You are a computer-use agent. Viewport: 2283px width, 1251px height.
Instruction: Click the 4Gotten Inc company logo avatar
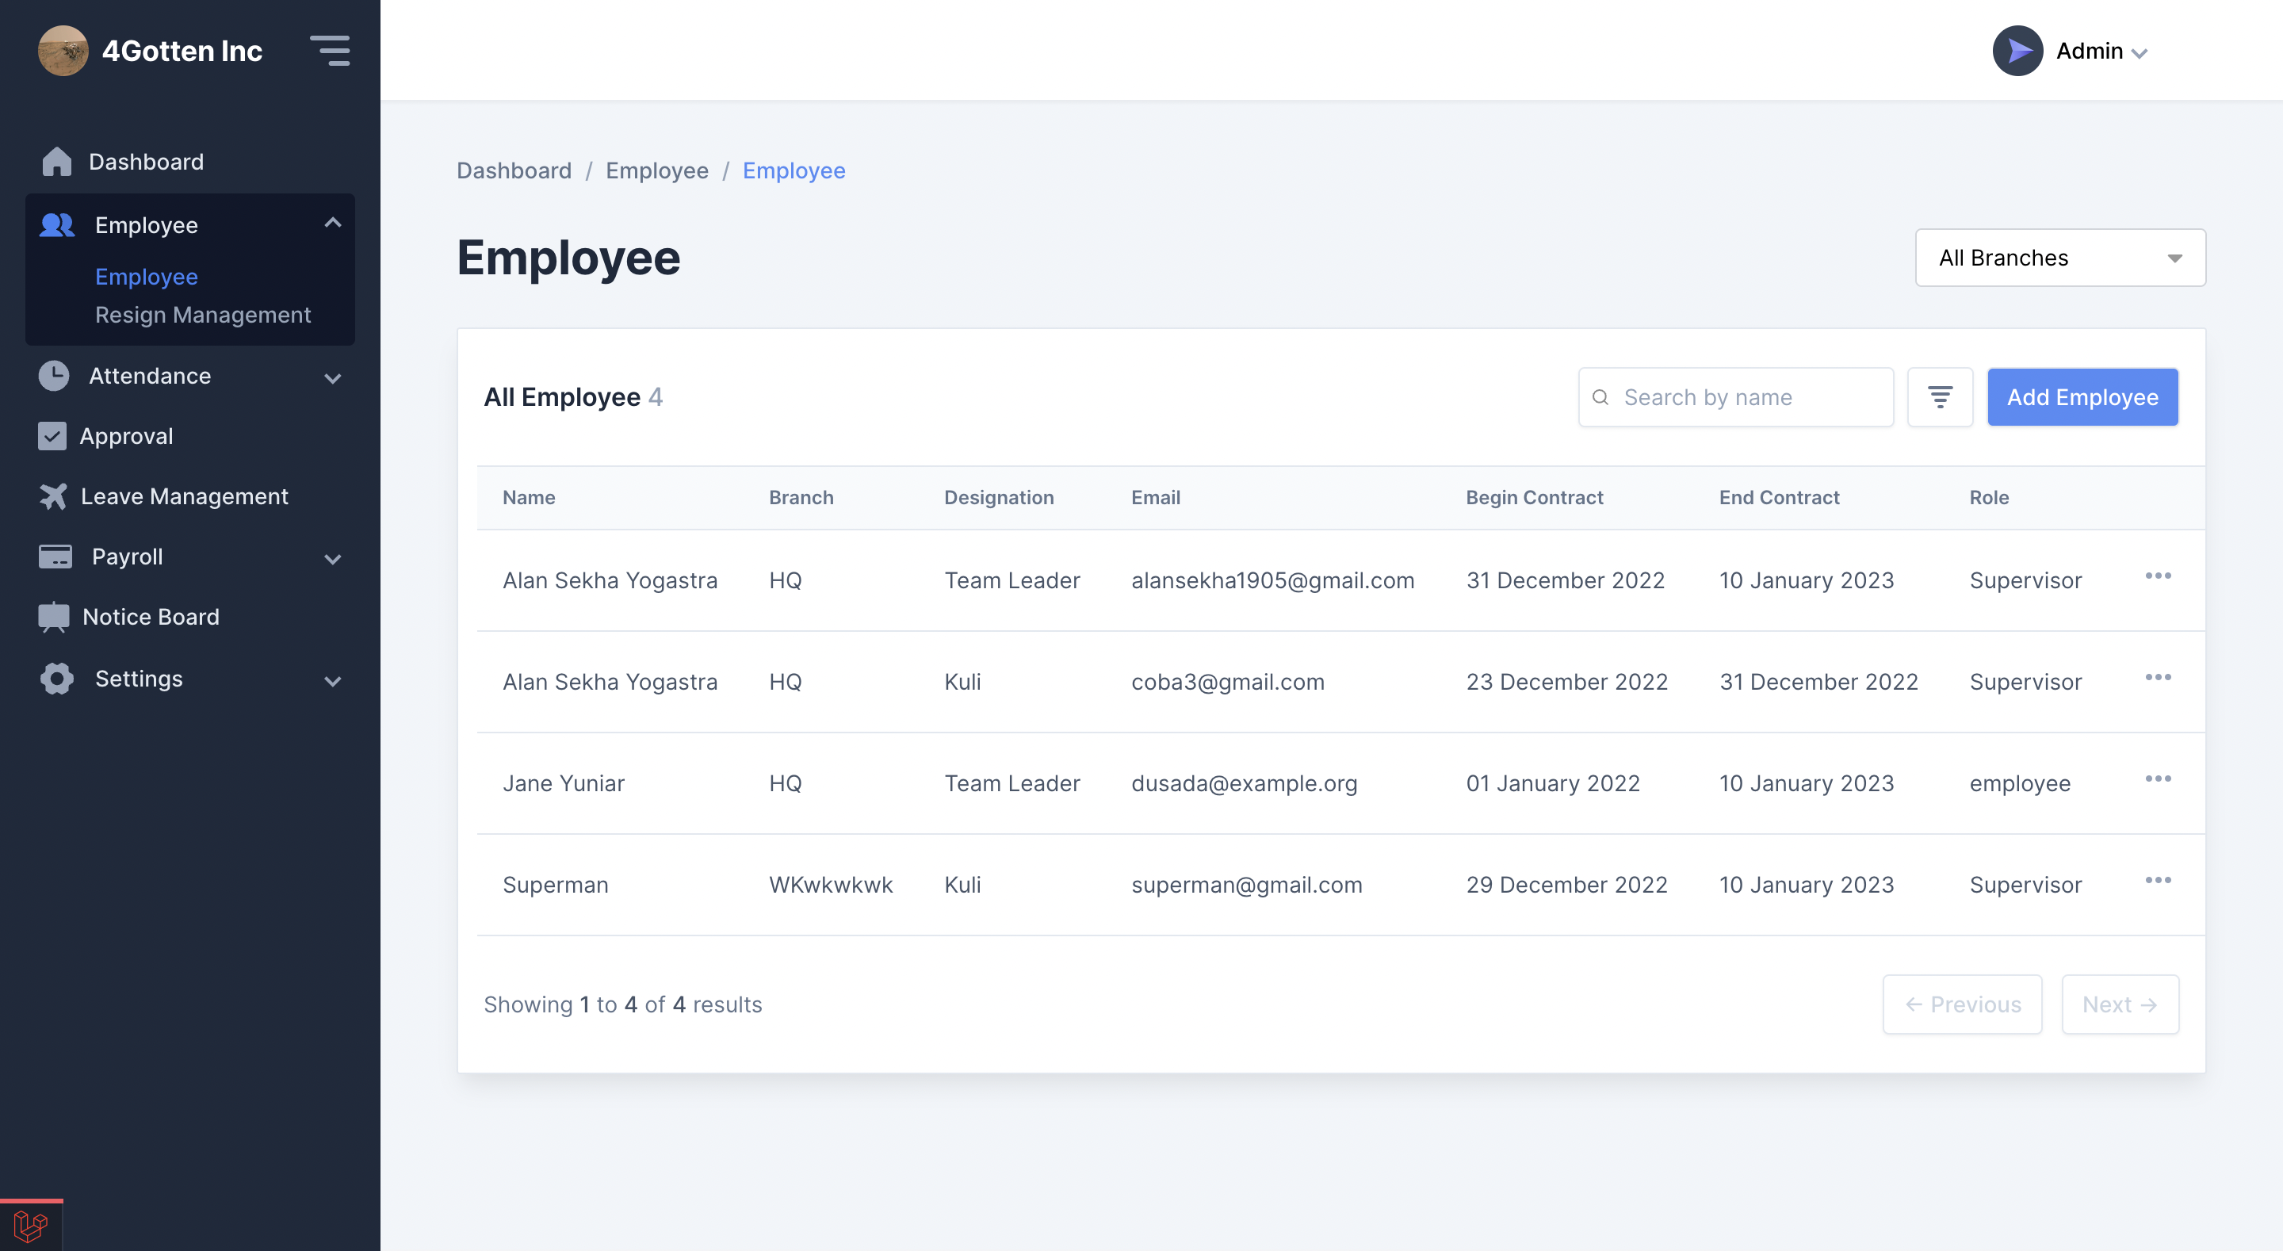pos(63,51)
